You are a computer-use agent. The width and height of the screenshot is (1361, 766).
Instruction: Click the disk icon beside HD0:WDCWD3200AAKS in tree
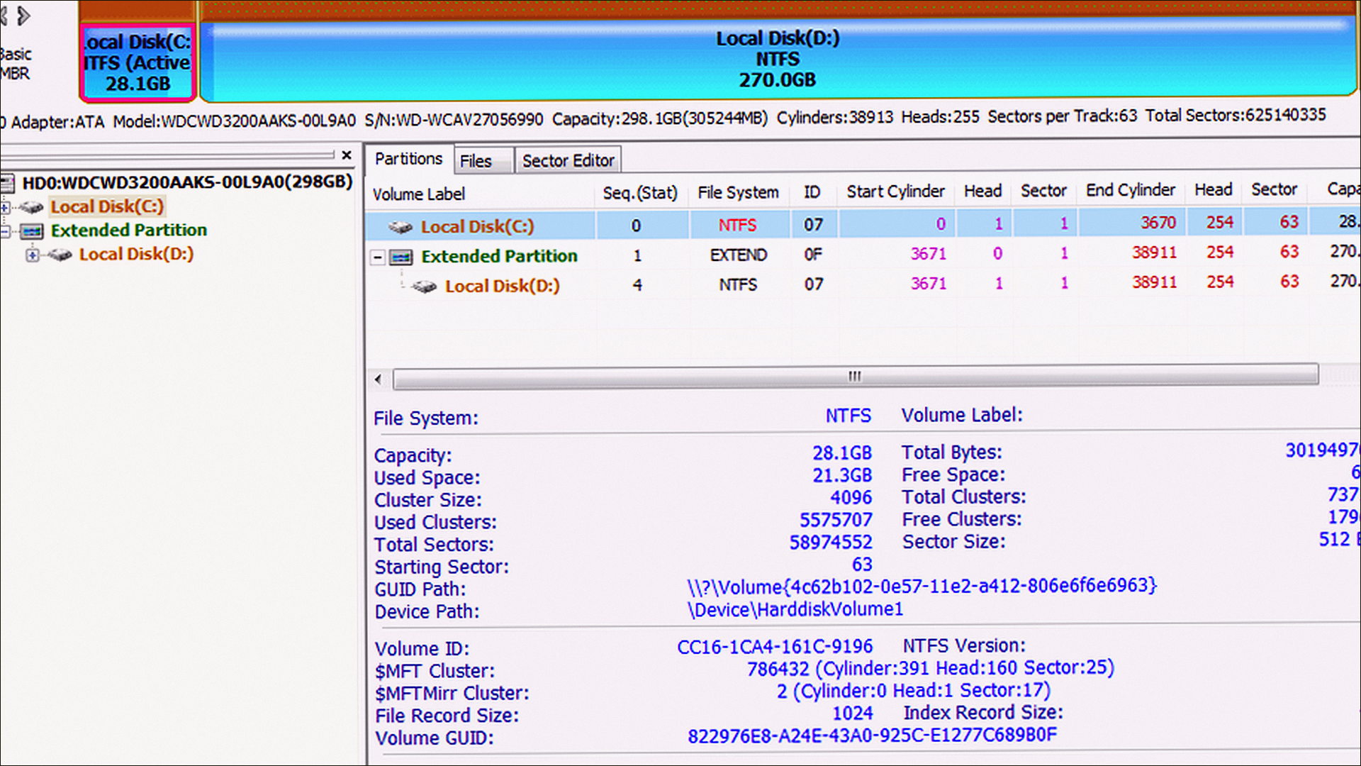(7, 184)
